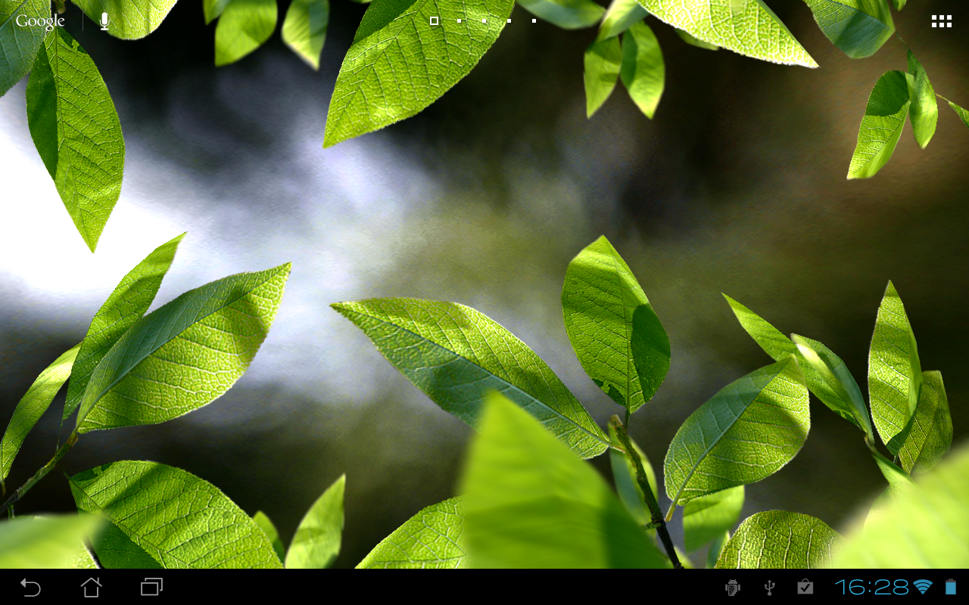Open the Market shopping bag checkmark notification
969x605 pixels.
tap(805, 587)
